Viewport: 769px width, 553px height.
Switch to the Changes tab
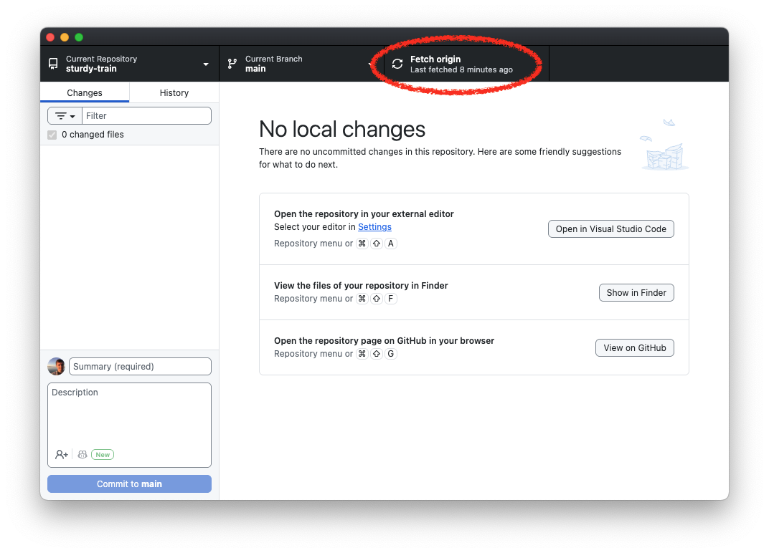85,92
